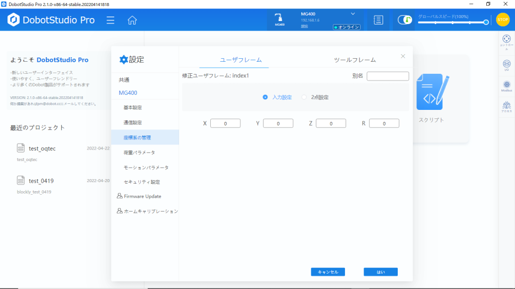This screenshot has width=515, height=289.
Task: Close the settings dialog
Action: [403, 56]
